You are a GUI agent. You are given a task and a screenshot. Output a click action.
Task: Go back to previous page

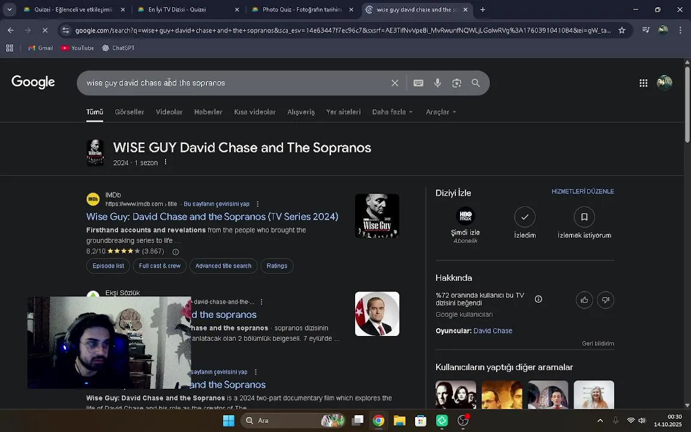[x=11, y=31]
